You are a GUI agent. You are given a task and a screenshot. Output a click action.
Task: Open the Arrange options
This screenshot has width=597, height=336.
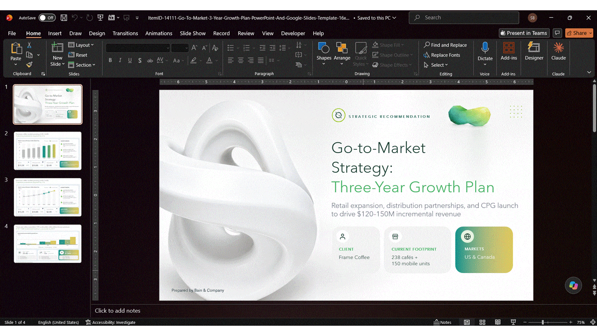pyautogui.click(x=342, y=53)
